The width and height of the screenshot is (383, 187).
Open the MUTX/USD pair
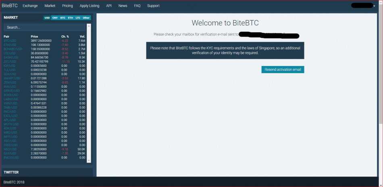[11, 124]
